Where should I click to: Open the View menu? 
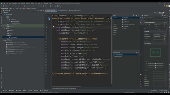(10, 3)
